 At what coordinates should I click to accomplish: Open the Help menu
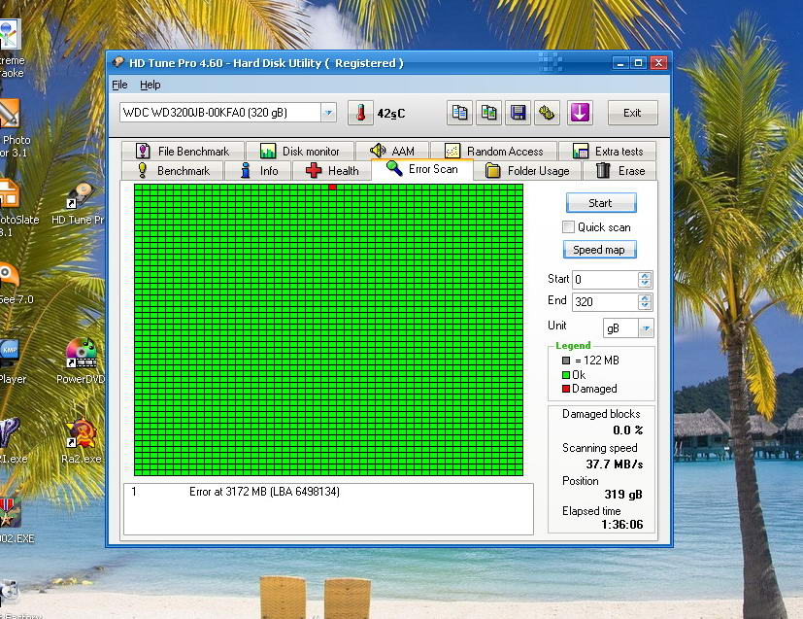click(151, 85)
